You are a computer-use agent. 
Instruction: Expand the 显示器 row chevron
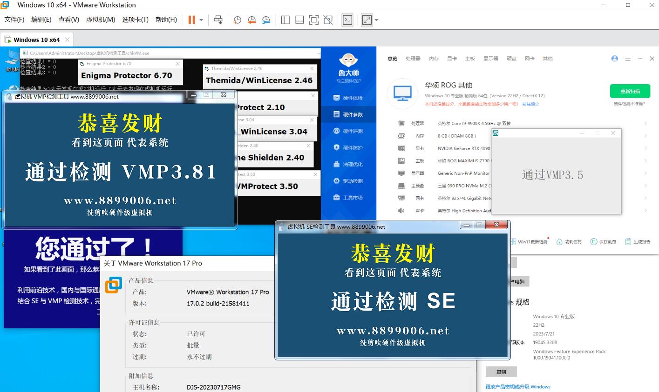[x=645, y=173]
